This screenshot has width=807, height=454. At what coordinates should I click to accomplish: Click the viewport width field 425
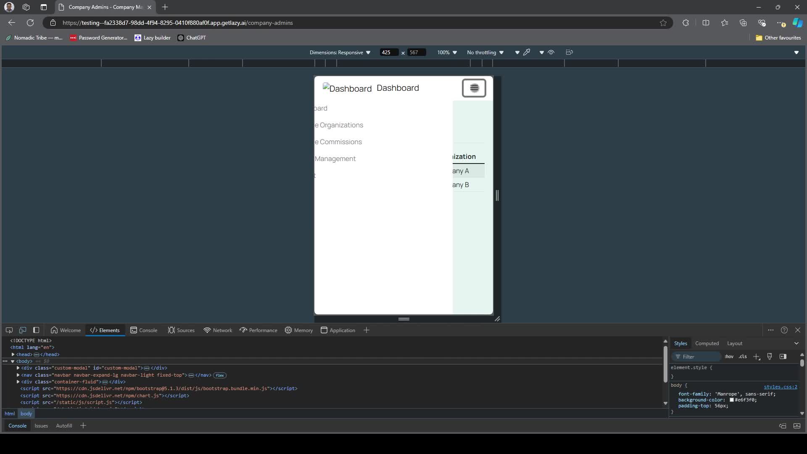point(389,53)
